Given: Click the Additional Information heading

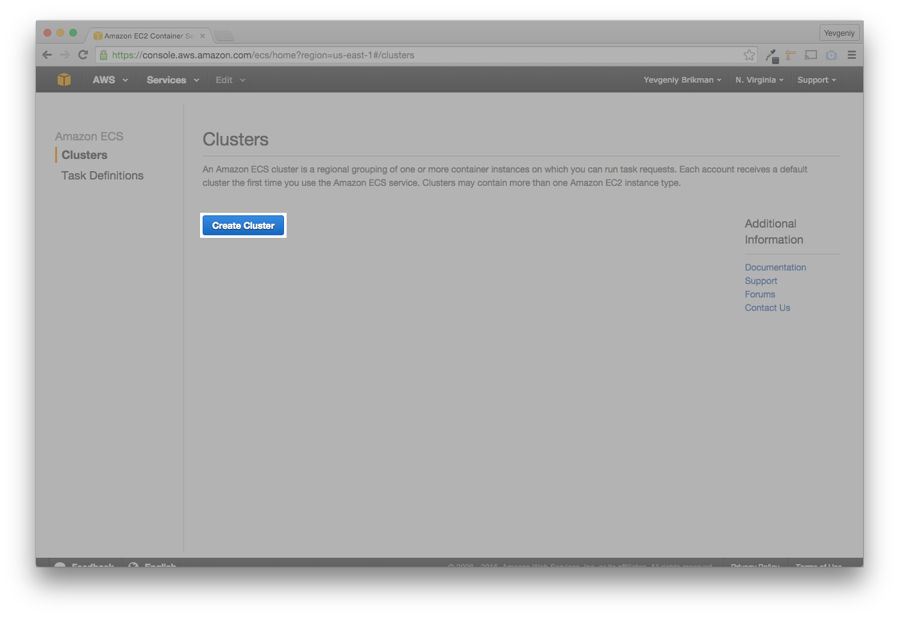Looking at the screenshot, I should 774,231.
